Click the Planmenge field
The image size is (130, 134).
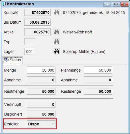point(98,70)
